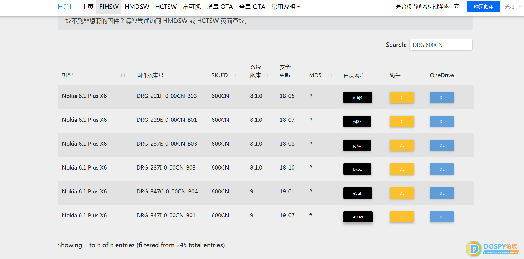This screenshot has height=259, width=524.
Task: Download DRG-347C firmware from OneDrive
Action: (442, 193)
